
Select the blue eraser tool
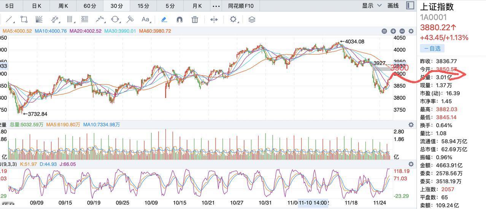tap(164, 19)
